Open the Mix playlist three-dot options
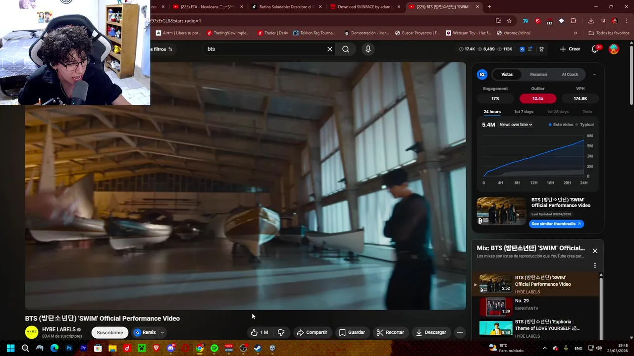Image resolution: width=634 pixels, height=356 pixels. pyautogui.click(x=595, y=266)
